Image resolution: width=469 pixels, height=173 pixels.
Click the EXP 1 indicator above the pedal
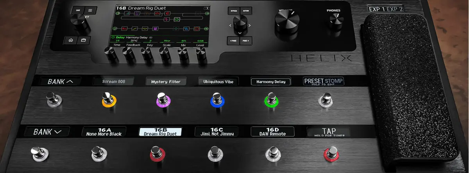(x=377, y=8)
